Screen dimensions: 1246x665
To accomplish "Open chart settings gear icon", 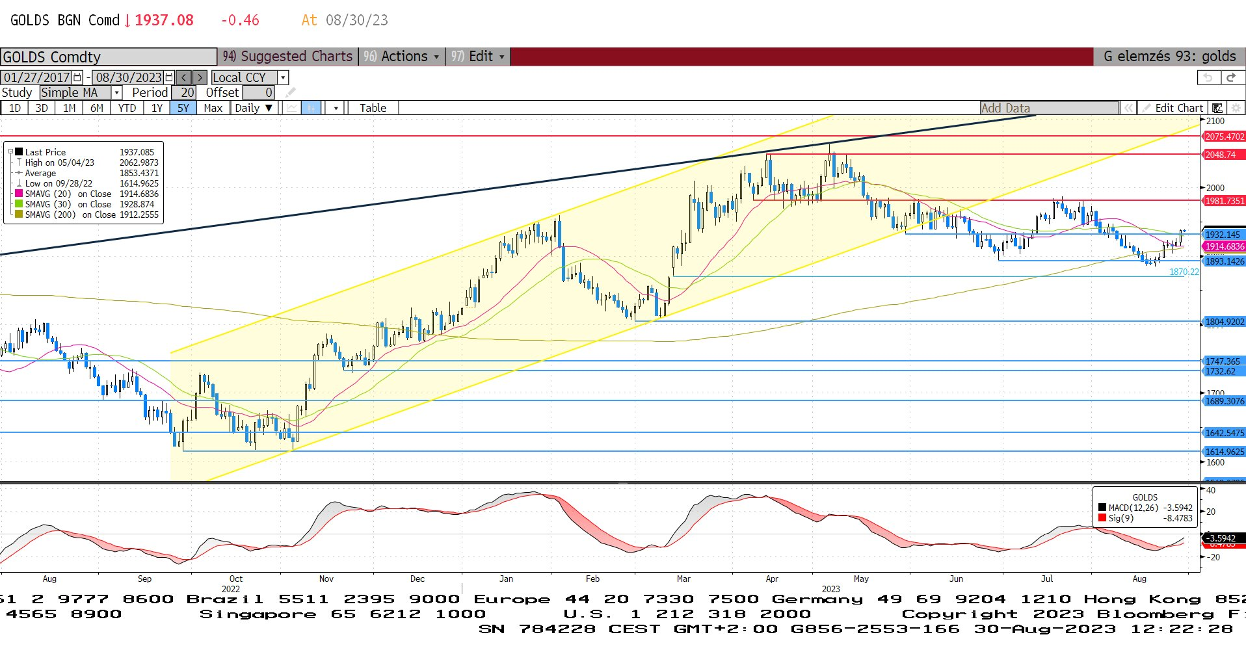I will click(x=1236, y=108).
